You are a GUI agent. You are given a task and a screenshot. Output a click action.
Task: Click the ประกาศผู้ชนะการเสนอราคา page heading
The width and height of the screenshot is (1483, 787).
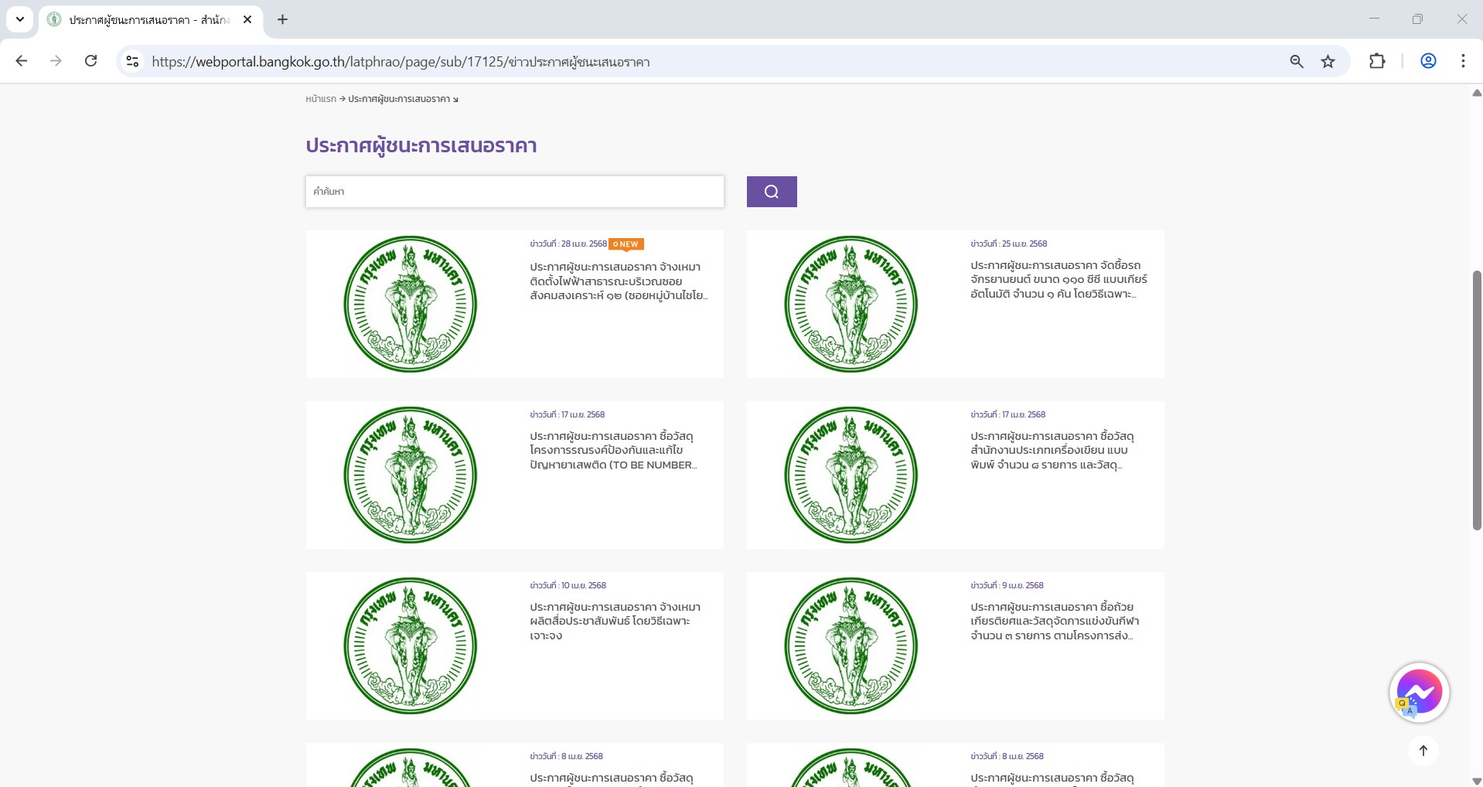point(421,146)
